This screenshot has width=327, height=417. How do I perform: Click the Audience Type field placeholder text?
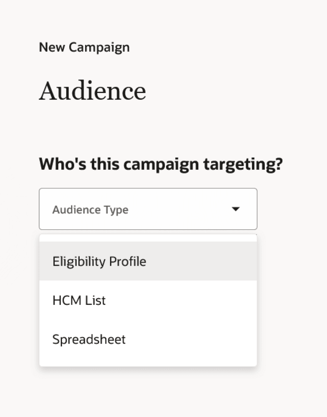90,209
